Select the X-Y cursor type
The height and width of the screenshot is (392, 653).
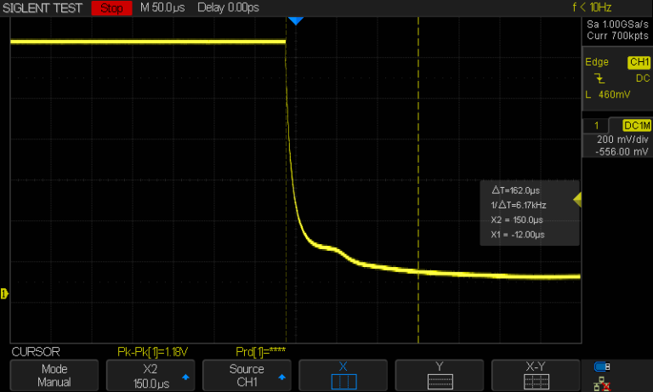536,375
